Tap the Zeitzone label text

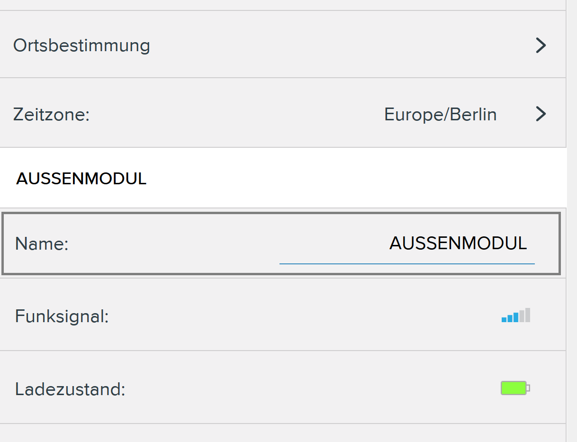click(51, 115)
